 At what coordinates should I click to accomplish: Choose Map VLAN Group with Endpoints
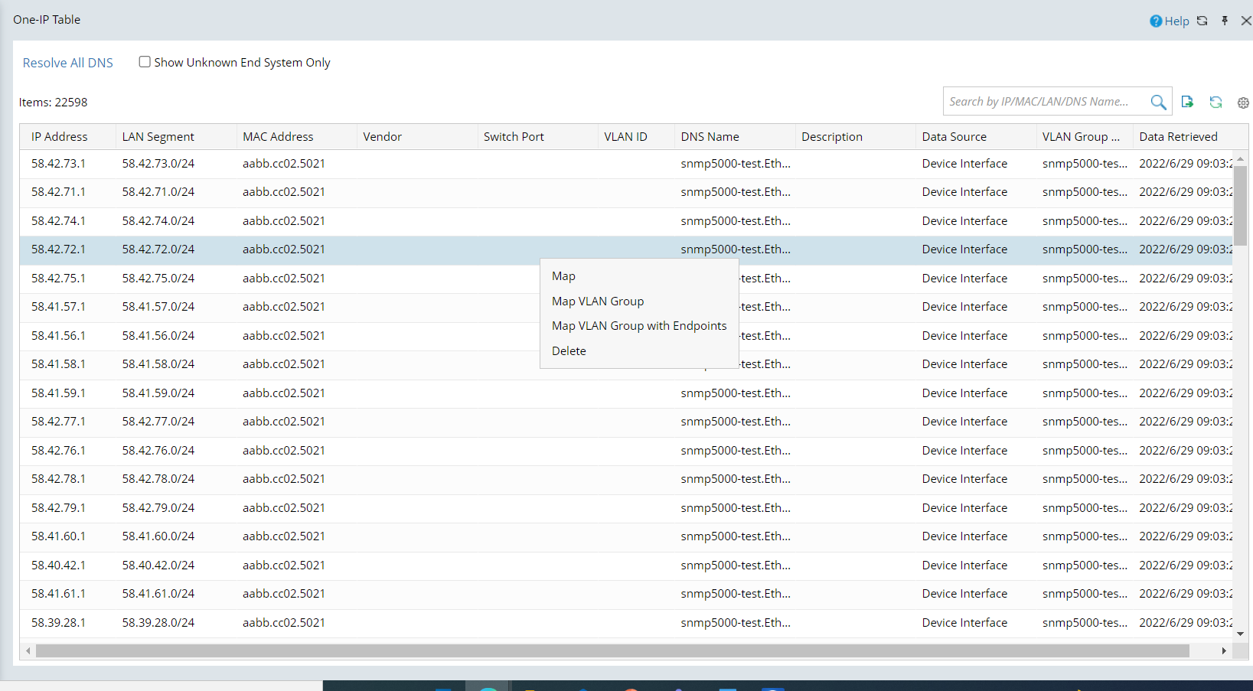pos(639,326)
